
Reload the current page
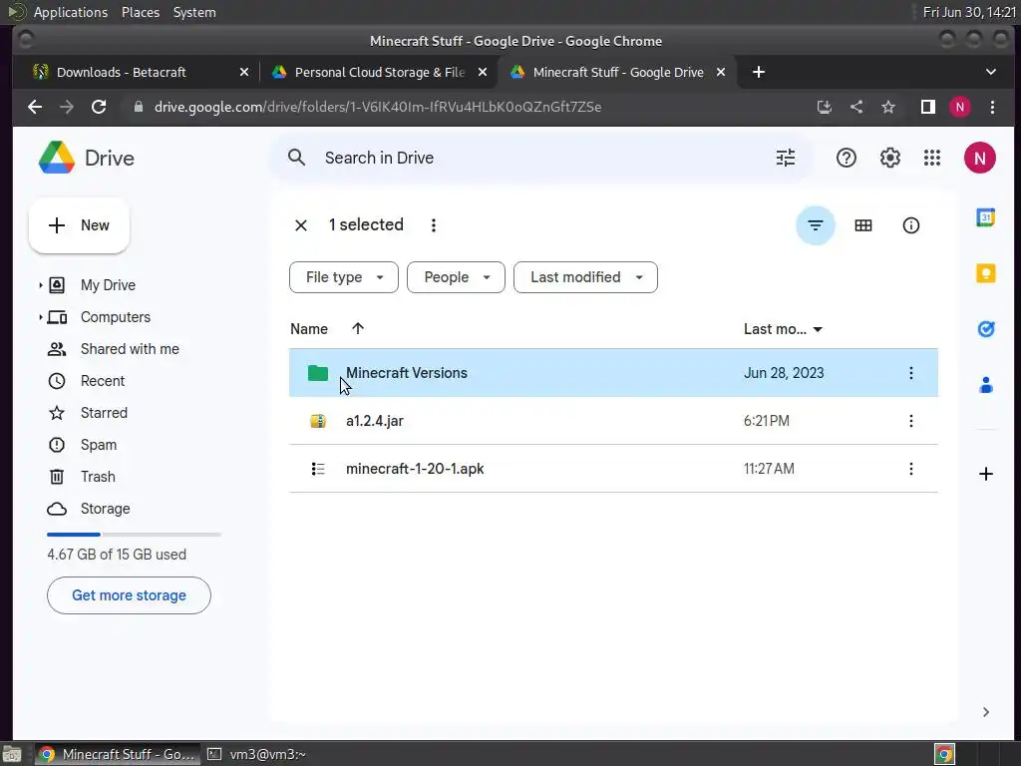point(99,107)
